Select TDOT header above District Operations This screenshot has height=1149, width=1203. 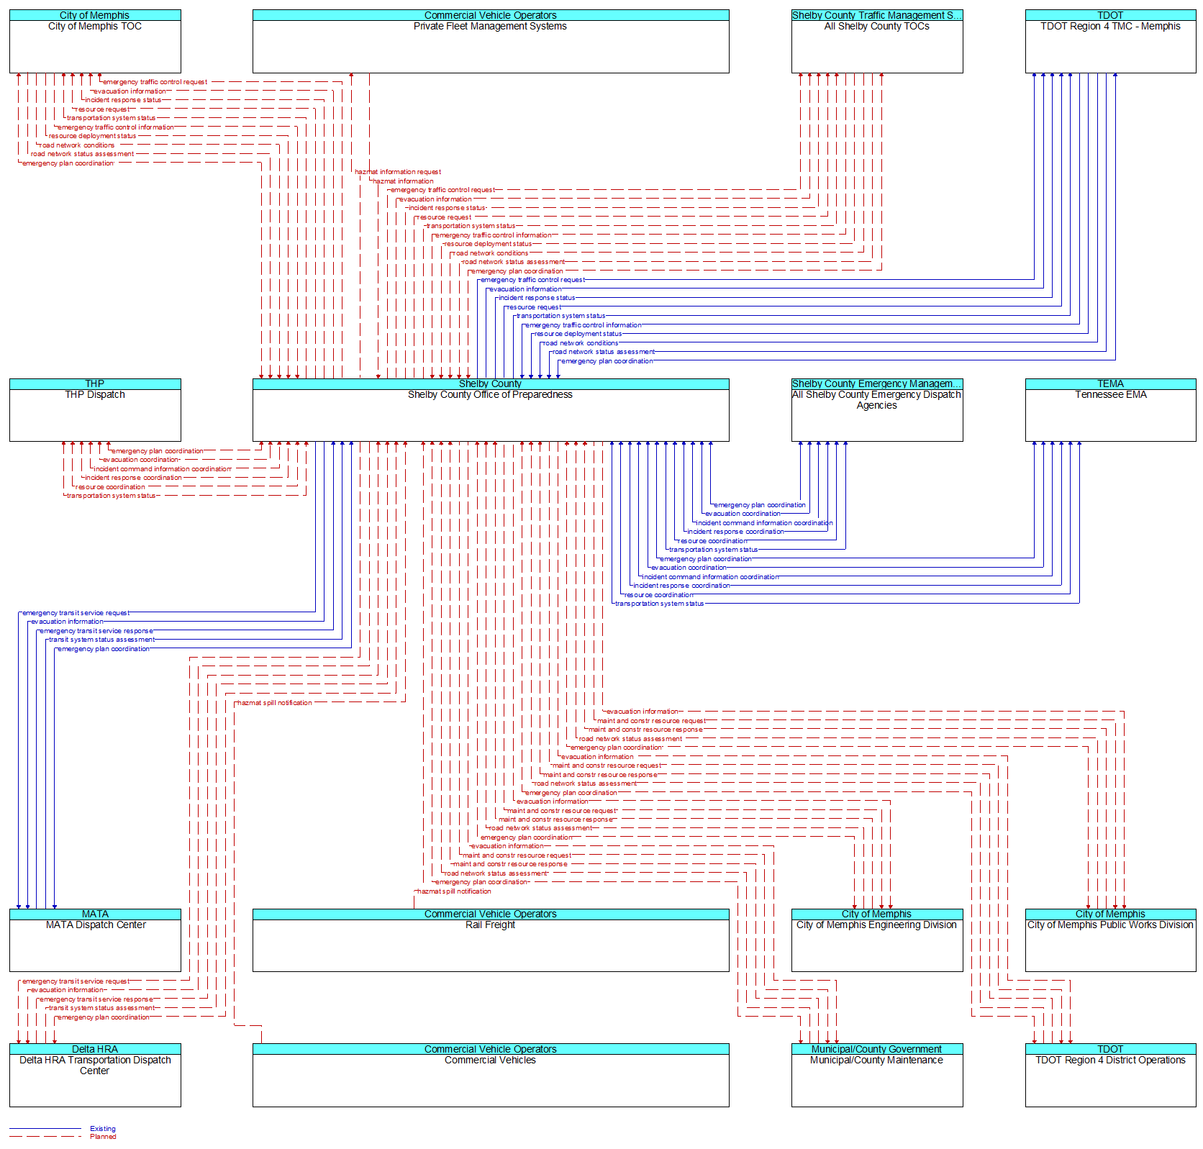pyautogui.click(x=1111, y=1049)
